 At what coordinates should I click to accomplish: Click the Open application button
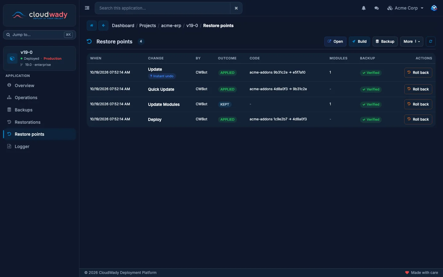pyautogui.click(x=335, y=42)
